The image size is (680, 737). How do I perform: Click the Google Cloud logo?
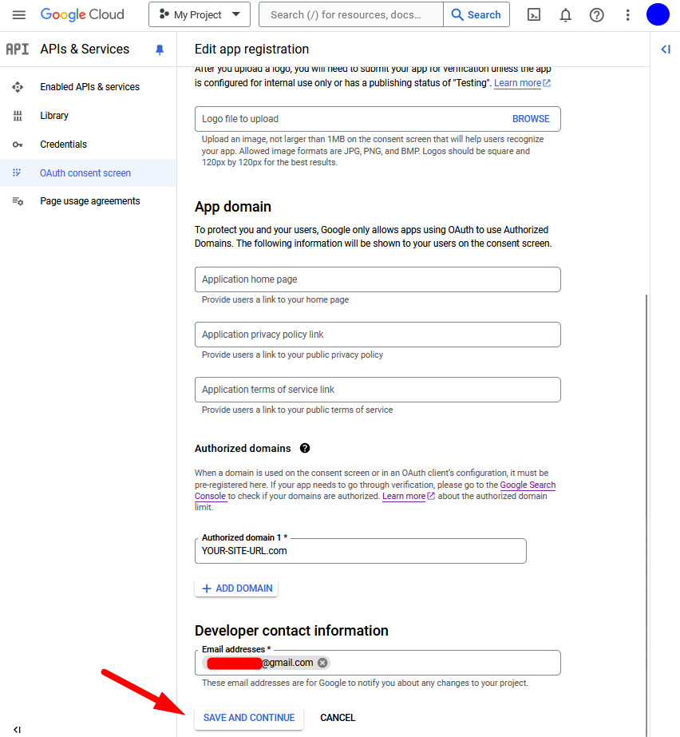(x=82, y=14)
